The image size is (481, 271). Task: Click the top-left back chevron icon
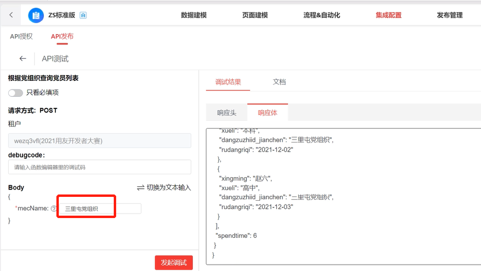[x=11, y=15]
